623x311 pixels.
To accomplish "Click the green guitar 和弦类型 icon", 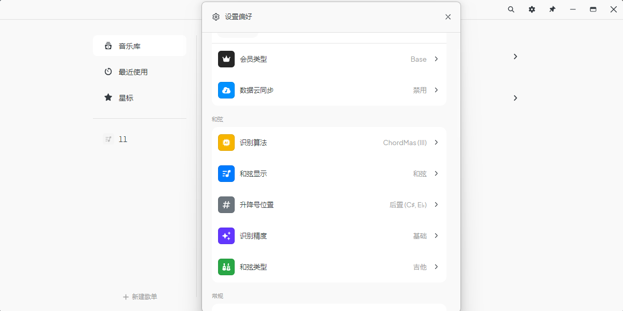I will tap(226, 267).
